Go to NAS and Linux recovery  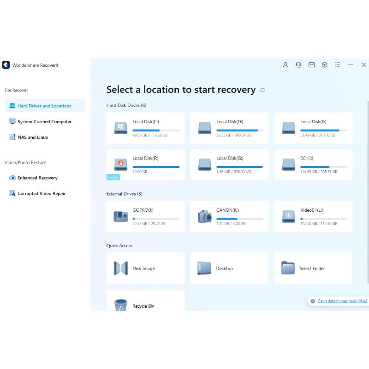33,137
